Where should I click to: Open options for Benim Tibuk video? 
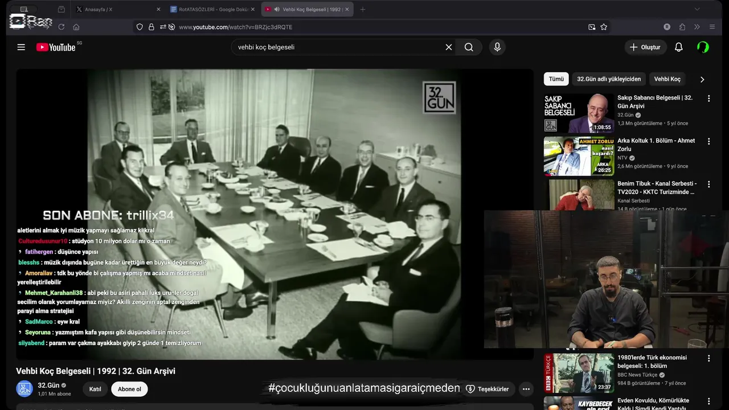pyautogui.click(x=709, y=184)
